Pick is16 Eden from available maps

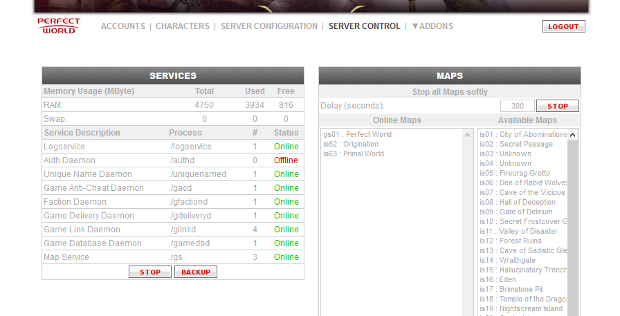click(498, 279)
